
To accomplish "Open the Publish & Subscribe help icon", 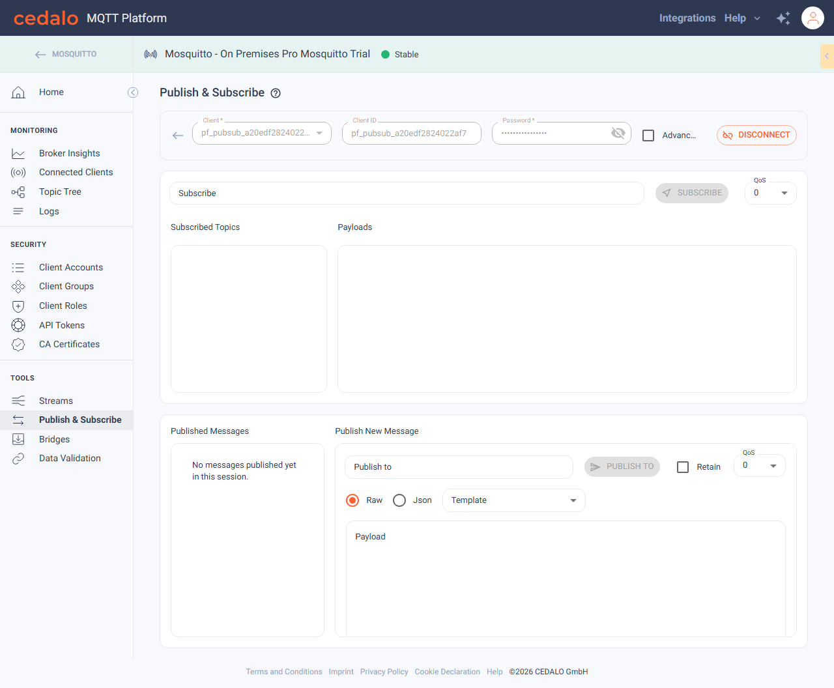I will (x=276, y=93).
